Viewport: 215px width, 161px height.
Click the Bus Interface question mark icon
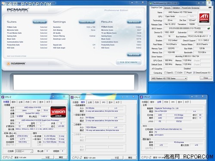tap(210, 36)
